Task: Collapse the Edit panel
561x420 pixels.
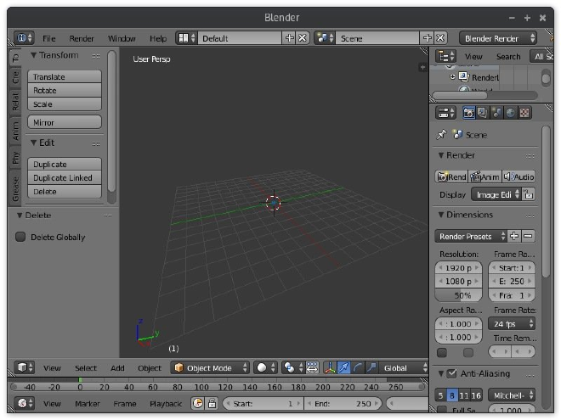Action: pyautogui.click(x=34, y=143)
